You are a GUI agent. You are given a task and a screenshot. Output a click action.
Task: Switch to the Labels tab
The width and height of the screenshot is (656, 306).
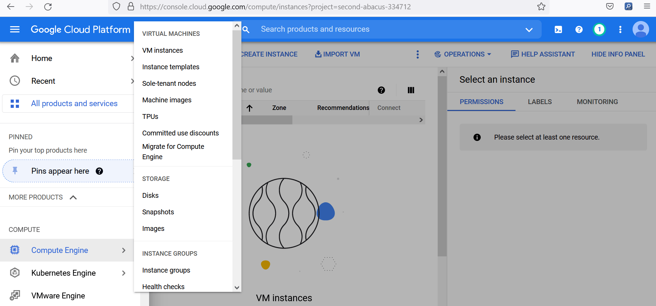tap(540, 102)
